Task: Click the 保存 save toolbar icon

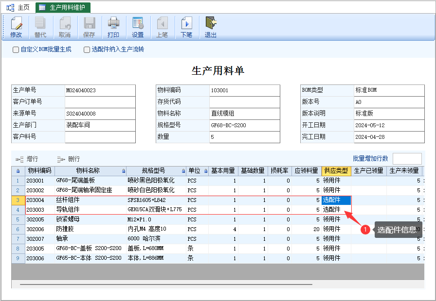Action: [x=89, y=27]
